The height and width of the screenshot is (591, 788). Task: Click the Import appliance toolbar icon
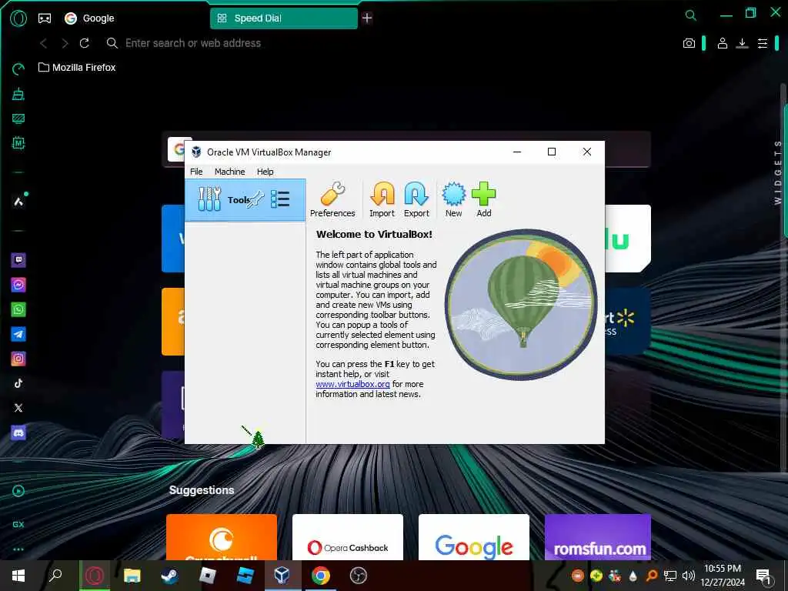click(x=382, y=199)
